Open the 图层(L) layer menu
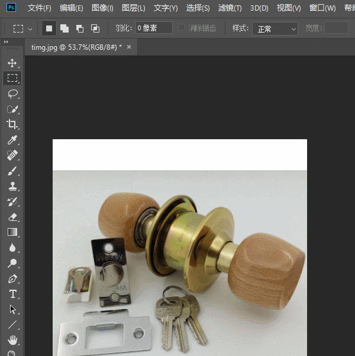This screenshot has height=356, width=355. [x=133, y=8]
